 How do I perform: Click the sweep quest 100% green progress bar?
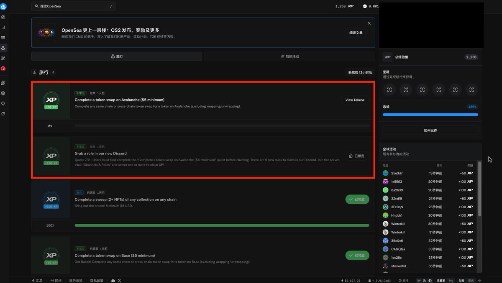[222, 225]
